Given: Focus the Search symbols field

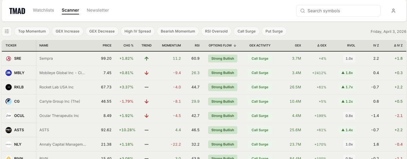Looking at the screenshot, I should 338,11.
